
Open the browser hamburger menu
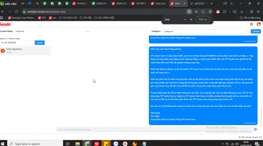[x=258, y=12]
